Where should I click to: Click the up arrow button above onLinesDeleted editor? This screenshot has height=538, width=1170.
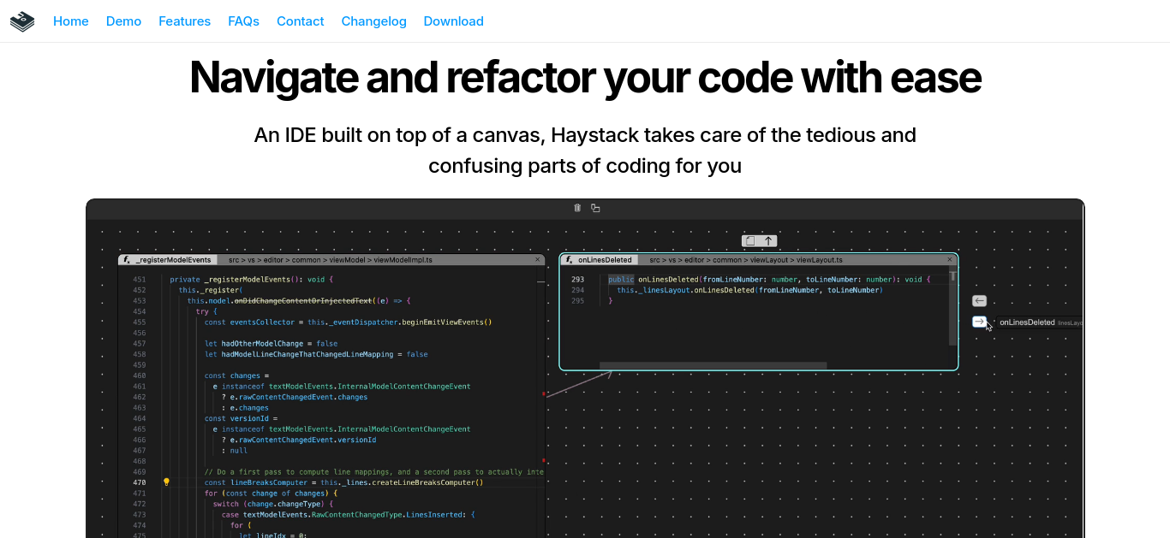(x=768, y=241)
